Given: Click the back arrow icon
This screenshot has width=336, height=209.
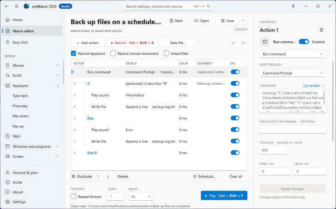Looking at the screenshot, I should click(6, 6).
